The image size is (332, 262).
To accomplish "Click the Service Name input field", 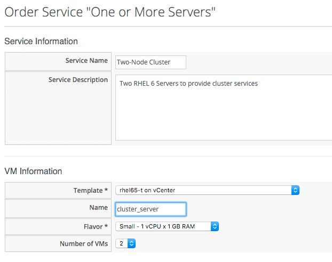I will [151, 62].
